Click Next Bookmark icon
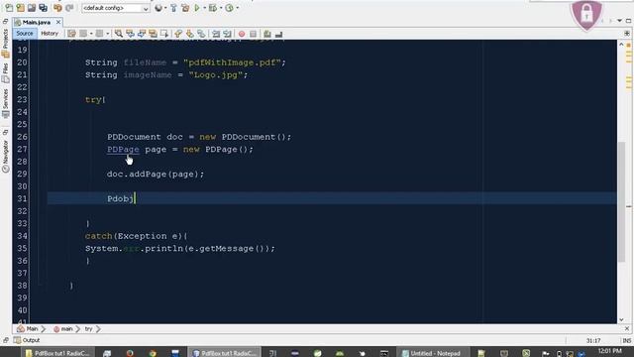634x357 pixels. [189, 34]
